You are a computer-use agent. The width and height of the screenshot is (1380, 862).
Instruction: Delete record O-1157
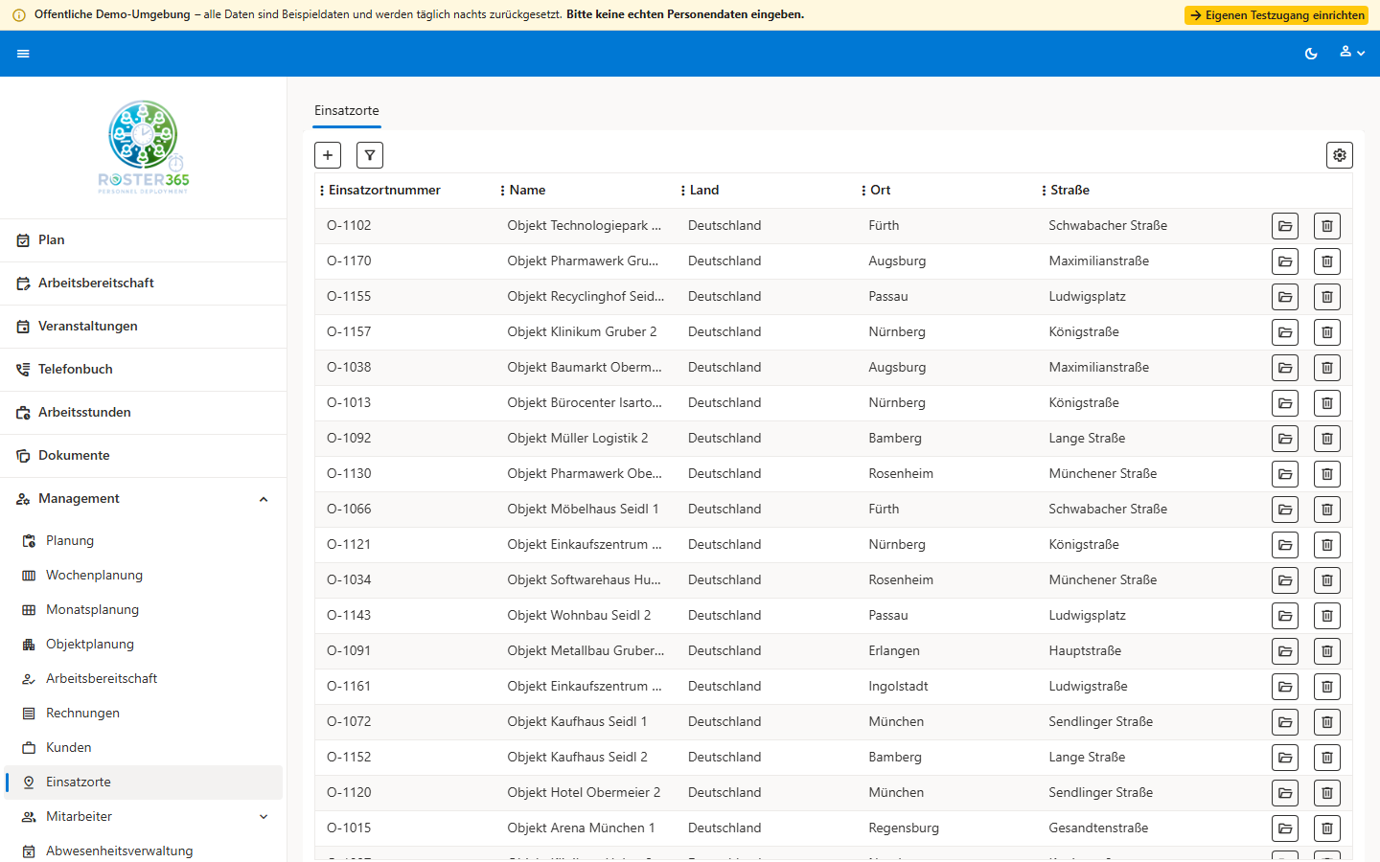click(1327, 332)
